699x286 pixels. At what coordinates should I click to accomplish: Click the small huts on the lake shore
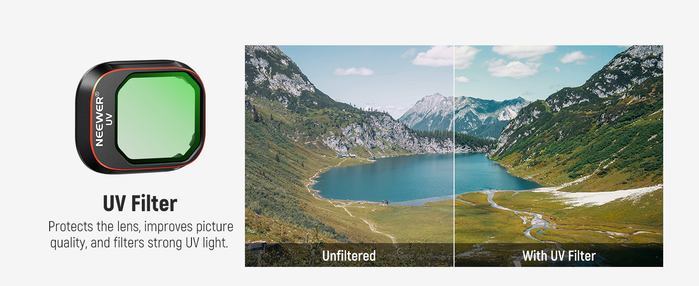tap(347, 155)
